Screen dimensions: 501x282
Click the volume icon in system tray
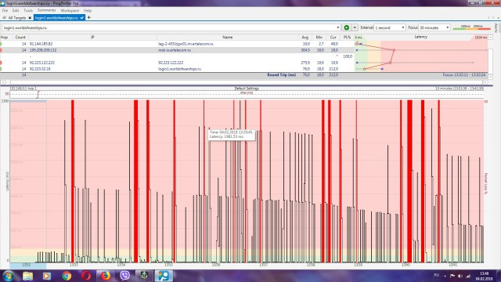460,276
